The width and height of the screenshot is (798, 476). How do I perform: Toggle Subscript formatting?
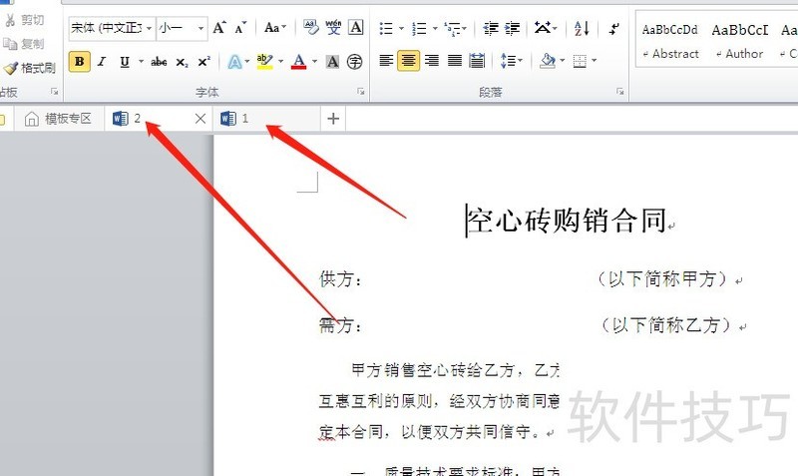tap(182, 62)
